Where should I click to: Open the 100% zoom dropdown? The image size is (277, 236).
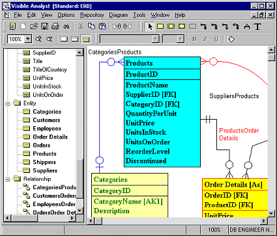tap(28, 39)
